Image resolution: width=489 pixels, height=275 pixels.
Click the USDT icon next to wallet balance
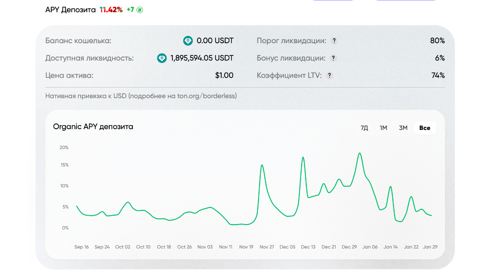pyautogui.click(x=188, y=41)
